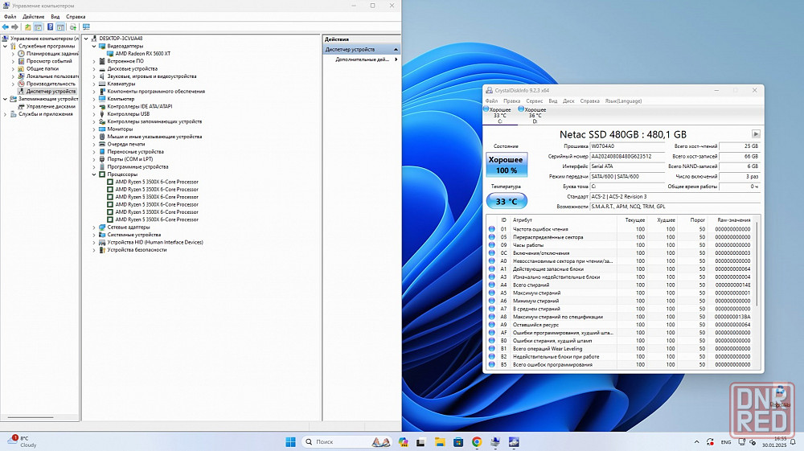804x451 pixels.
Task: Click the scan hardware monitor toolbar icon
Action: [86, 27]
